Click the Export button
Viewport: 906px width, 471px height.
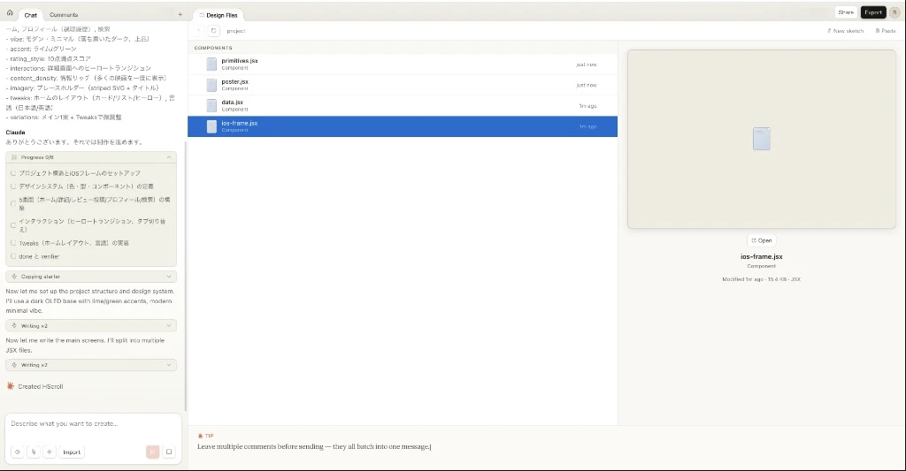[873, 12]
